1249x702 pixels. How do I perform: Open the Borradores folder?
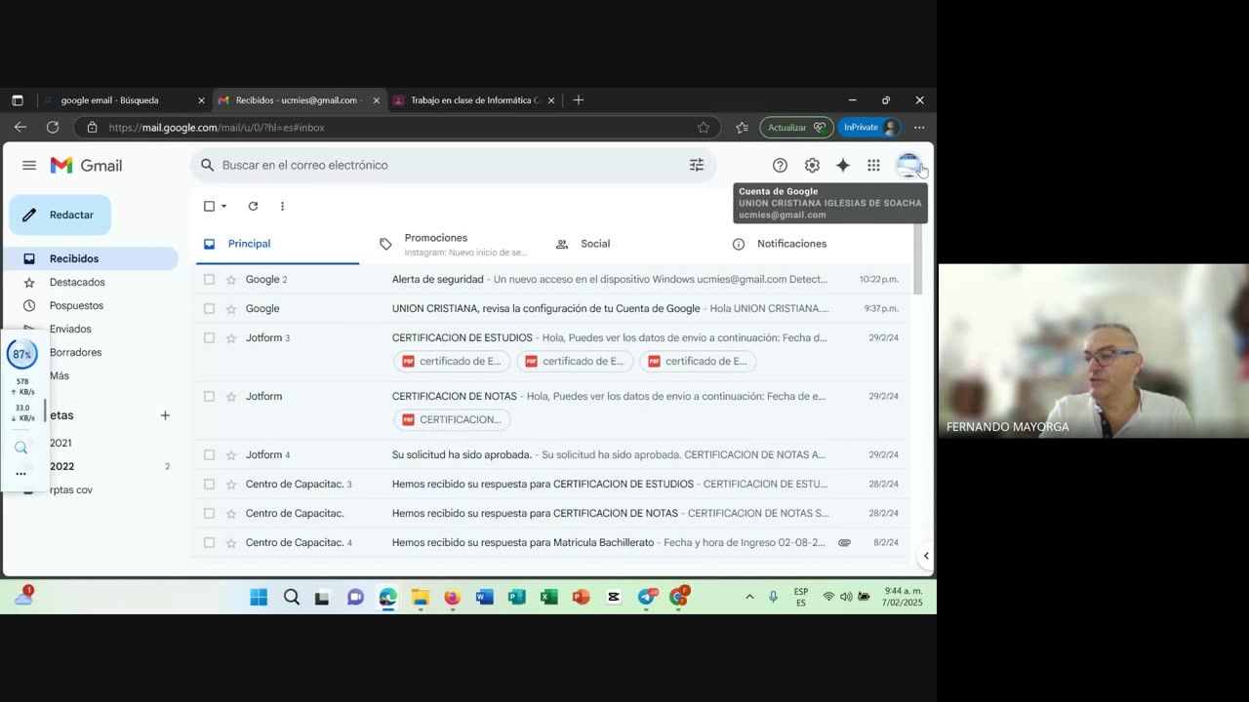click(75, 353)
